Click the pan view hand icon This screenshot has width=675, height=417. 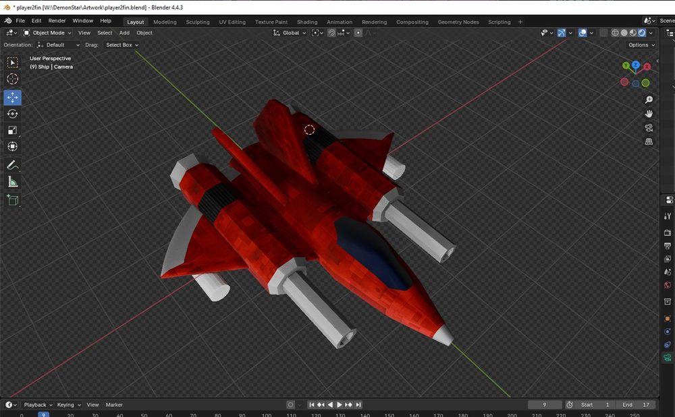[x=649, y=114]
